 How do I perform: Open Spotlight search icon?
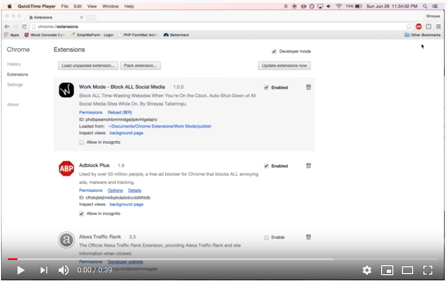[x=425, y=6]
